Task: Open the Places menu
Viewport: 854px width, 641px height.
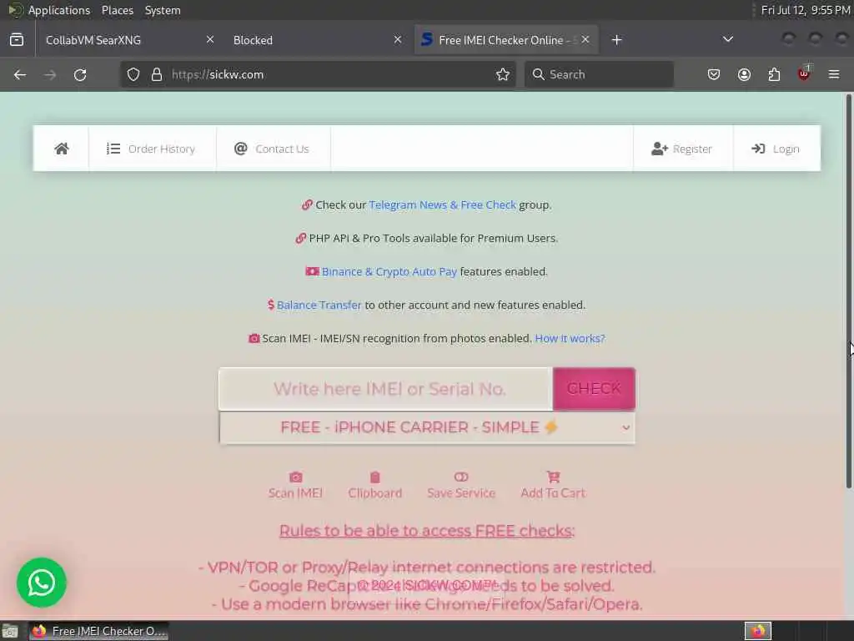Action: pyautogui.click(x=117, y=10)
